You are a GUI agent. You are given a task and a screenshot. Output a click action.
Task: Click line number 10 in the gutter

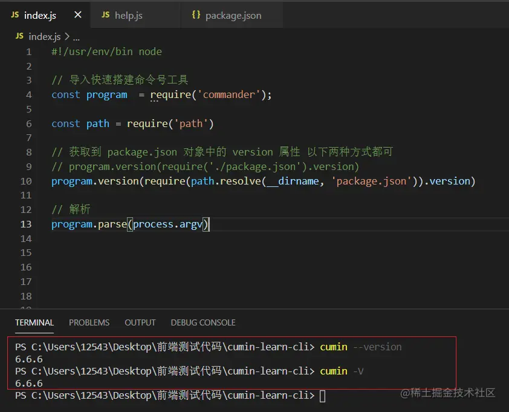[x=26, y=181]
